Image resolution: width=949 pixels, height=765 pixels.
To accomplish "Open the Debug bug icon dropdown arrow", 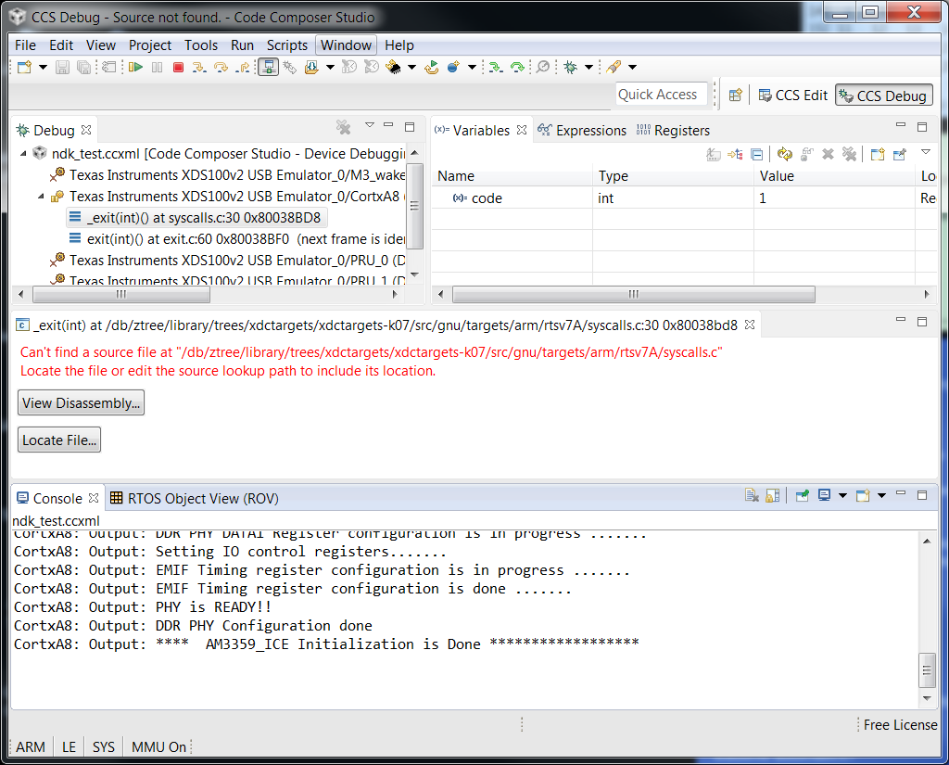I will [x=588, y=67].
